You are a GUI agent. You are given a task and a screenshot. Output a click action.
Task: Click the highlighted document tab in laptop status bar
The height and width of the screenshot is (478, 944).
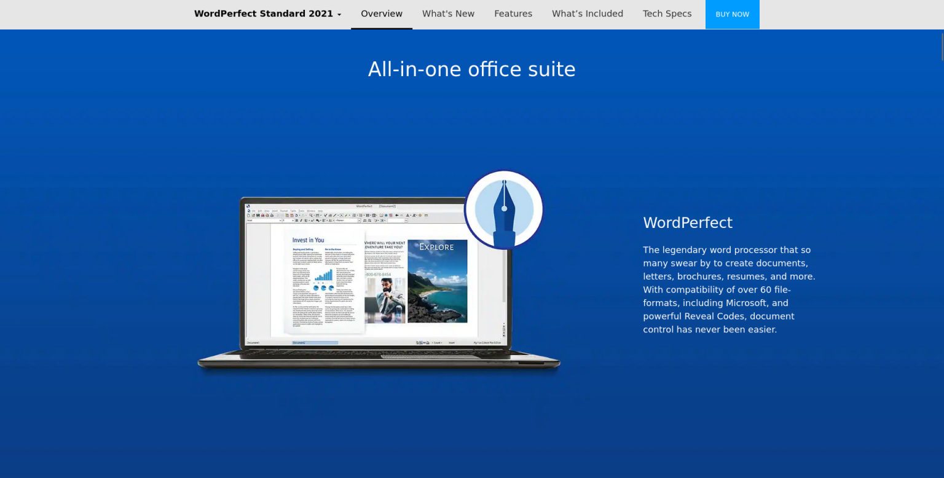pos(315,342)
